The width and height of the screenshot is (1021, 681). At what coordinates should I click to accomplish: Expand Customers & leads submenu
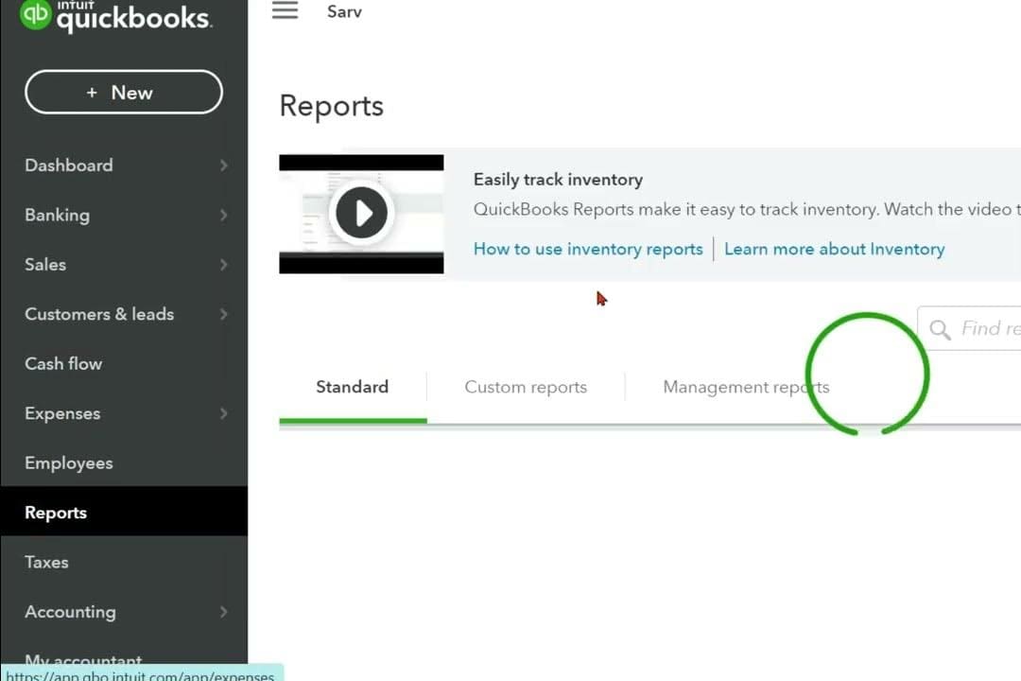[x=223, y=314]
